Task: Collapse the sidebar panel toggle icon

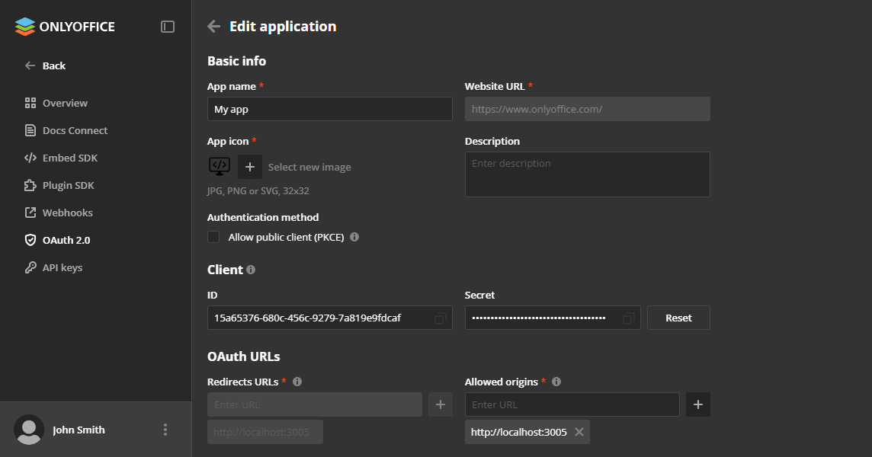Action: point(168,27)
